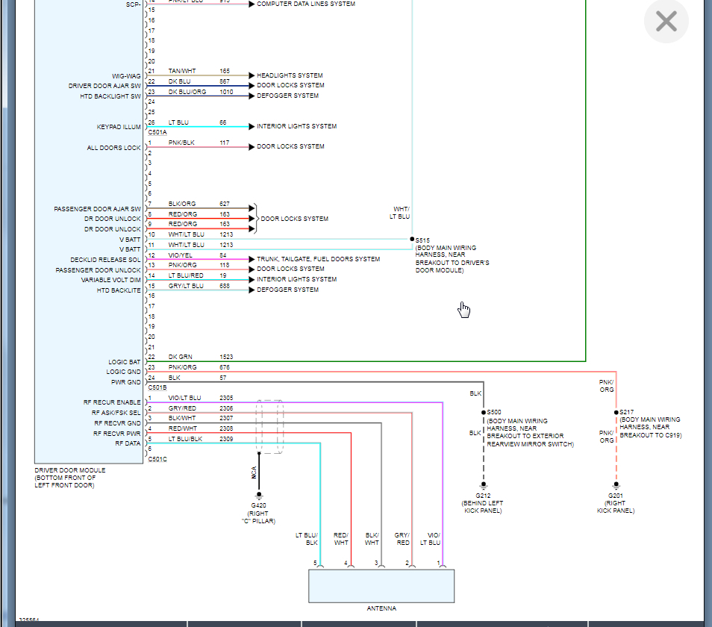This screenshot has height=627, width=712.
Task: Click the C501B connector label
Action: tap(157, 388)
